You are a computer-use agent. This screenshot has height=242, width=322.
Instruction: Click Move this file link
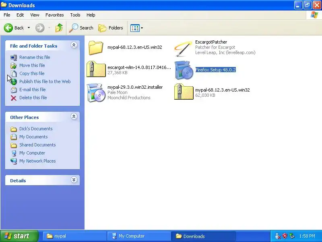[x=32, y=65]
